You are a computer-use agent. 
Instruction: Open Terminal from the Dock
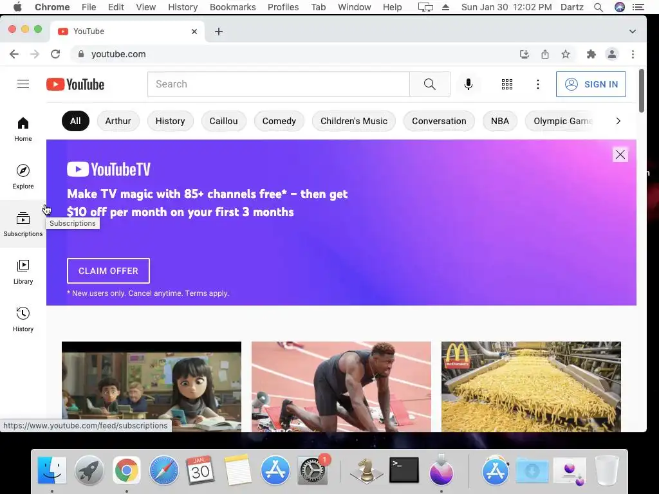404,470
